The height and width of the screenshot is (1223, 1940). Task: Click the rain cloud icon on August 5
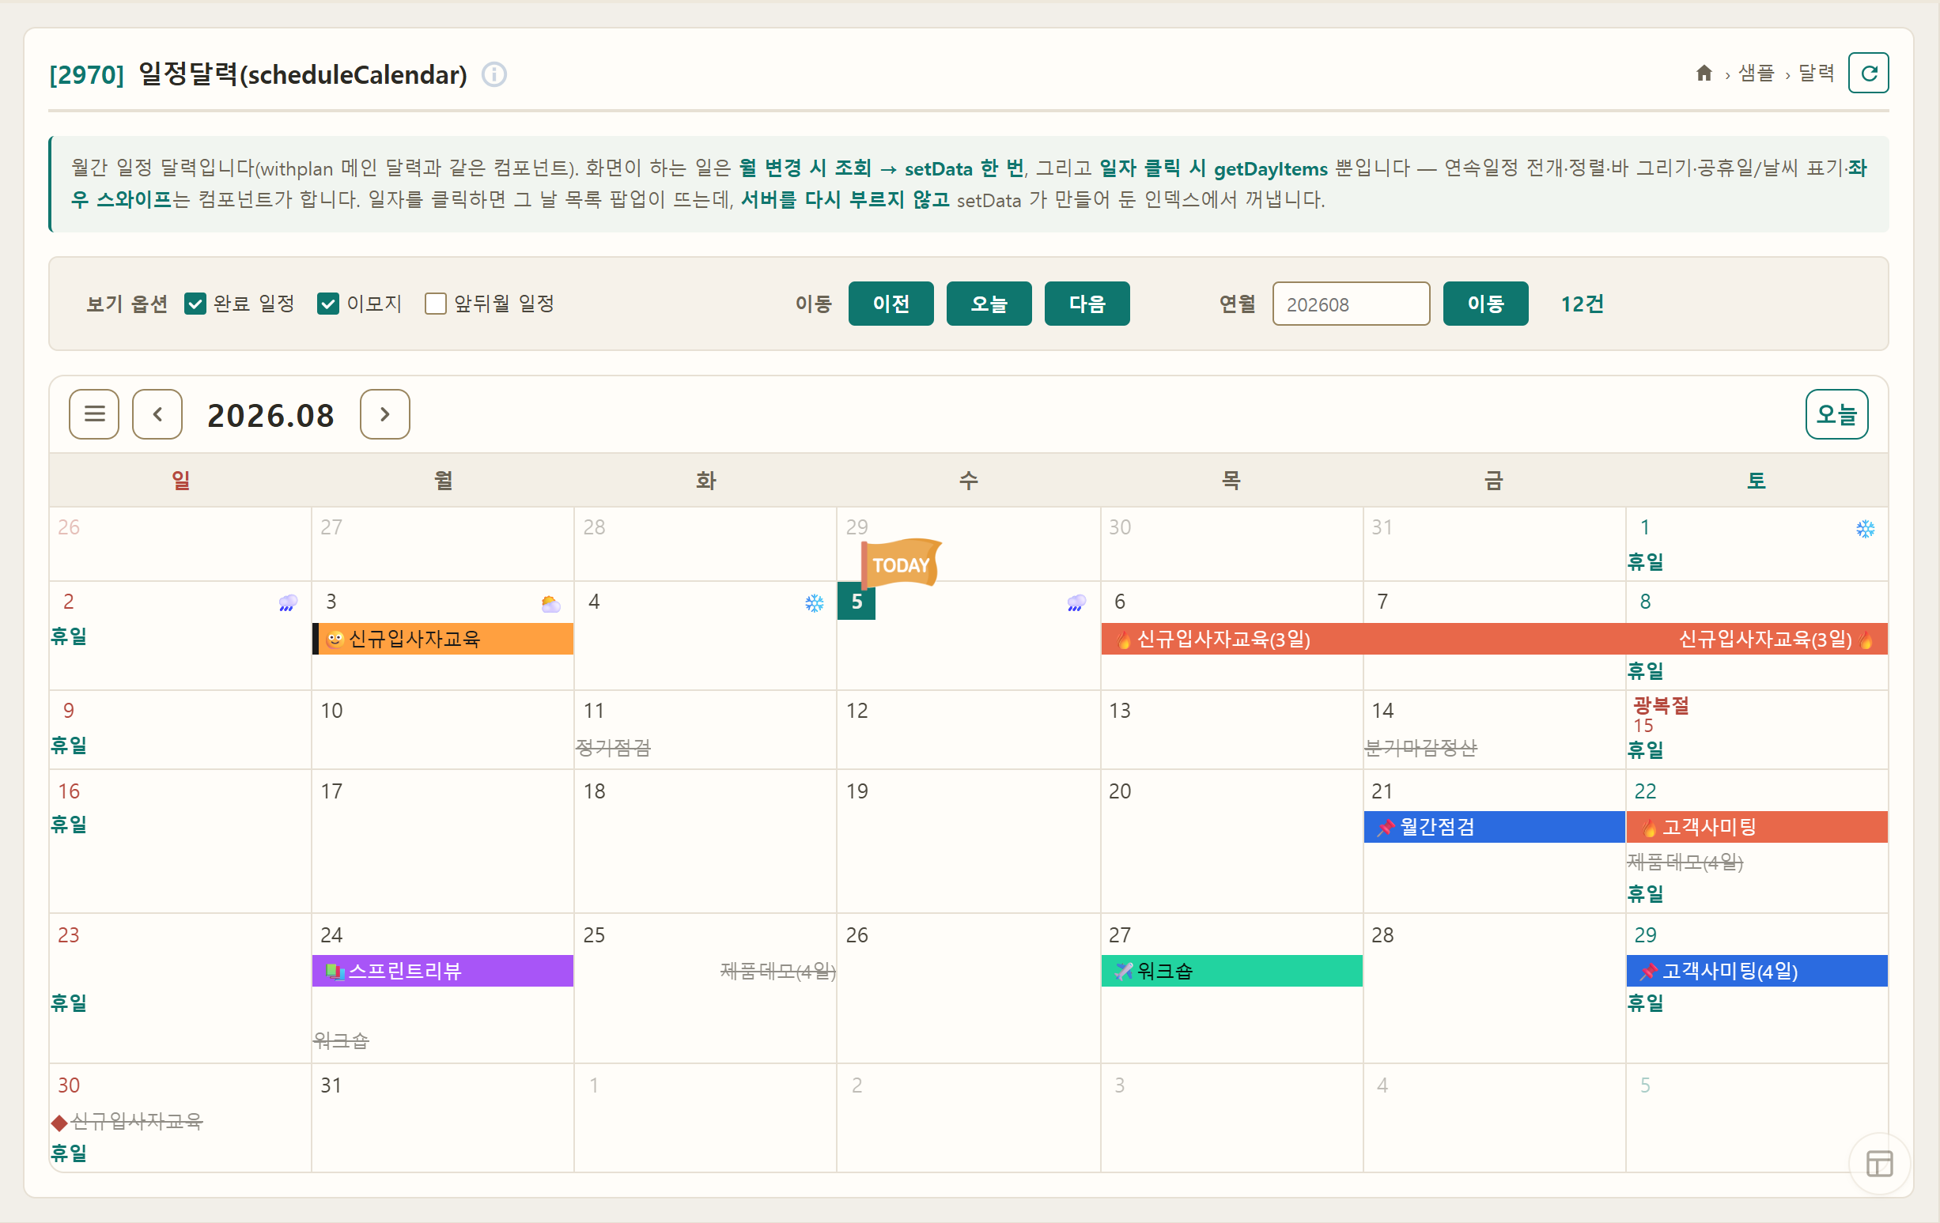1076,603
